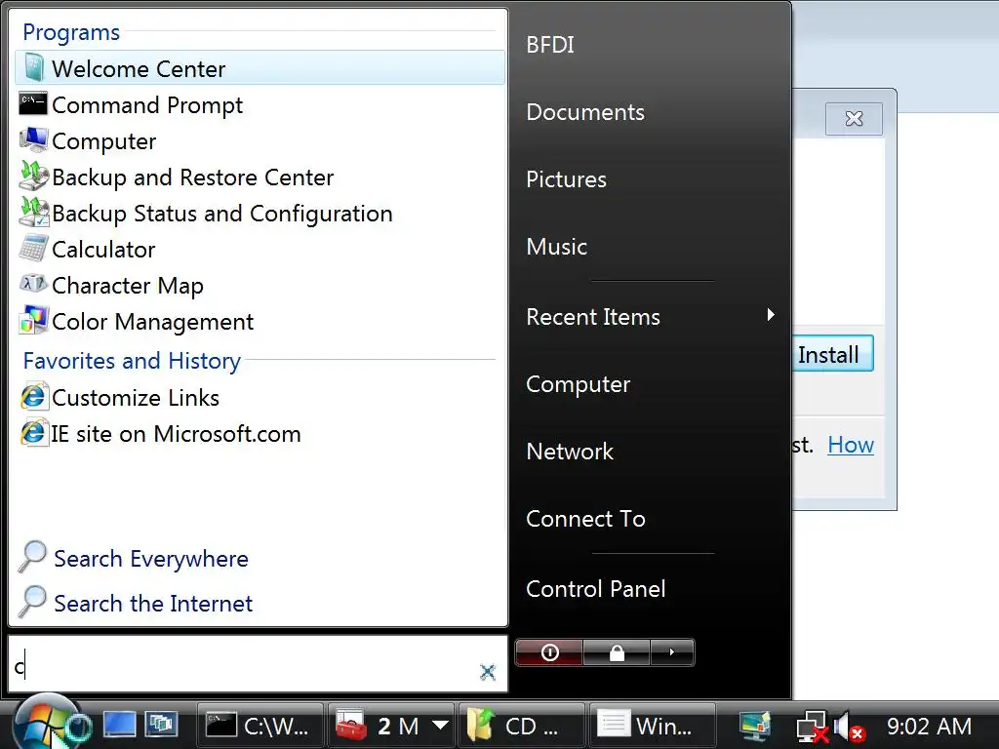Select Customize Links text entry
Image resolution: width=999 pixels, height=749 pixels.
point(135,398)
